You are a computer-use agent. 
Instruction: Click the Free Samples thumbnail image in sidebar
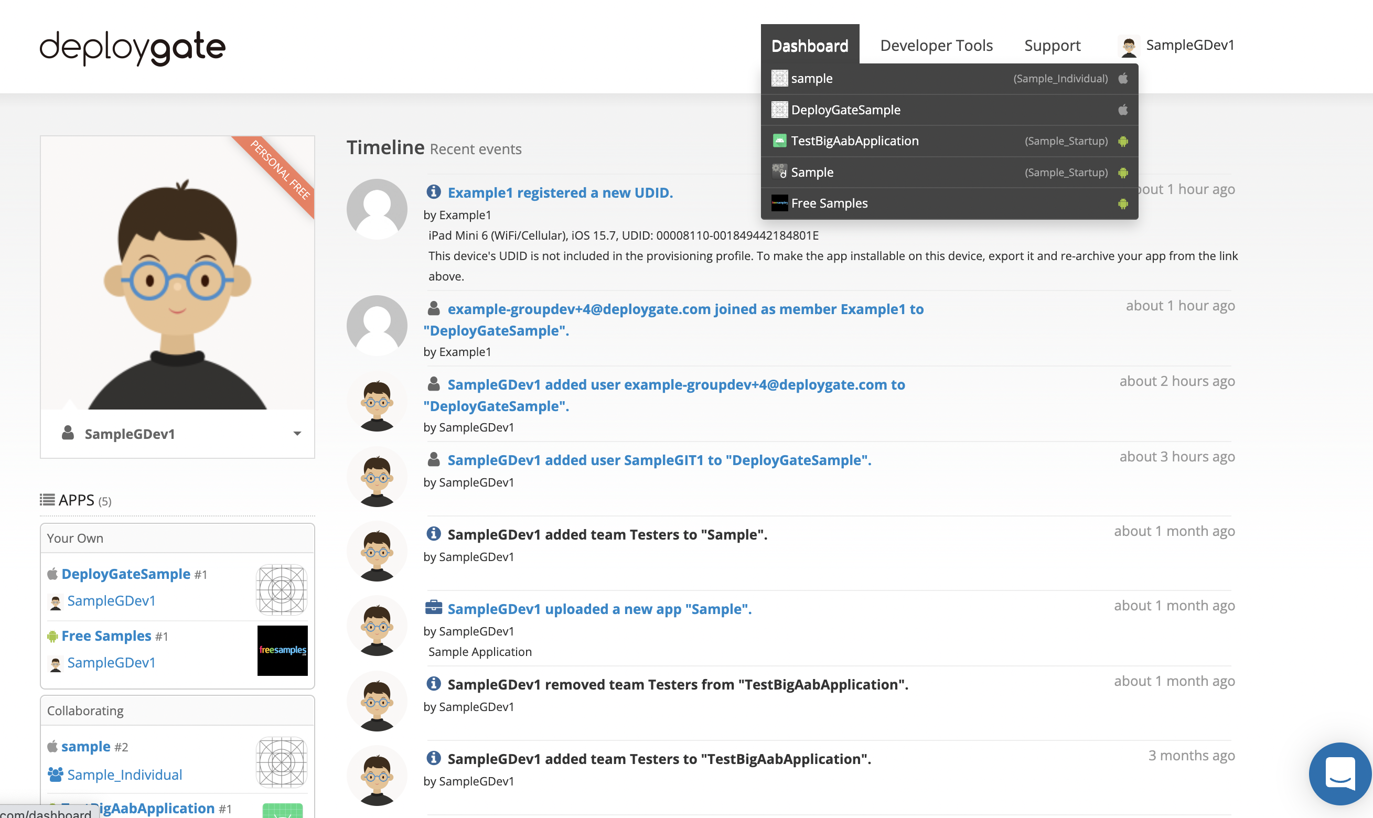282,650
